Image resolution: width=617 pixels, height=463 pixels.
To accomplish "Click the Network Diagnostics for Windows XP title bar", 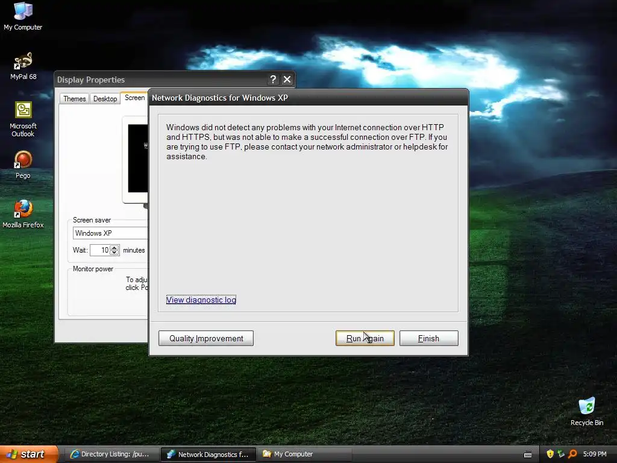I will [x=308, y=98].
